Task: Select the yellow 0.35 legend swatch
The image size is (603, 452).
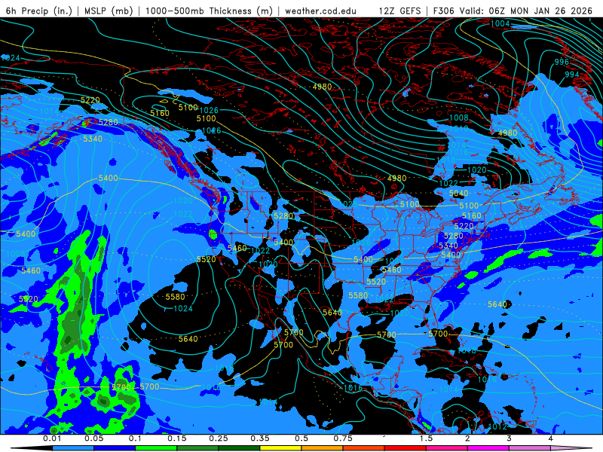Action: pyautogui.click(x=280, y=448)
